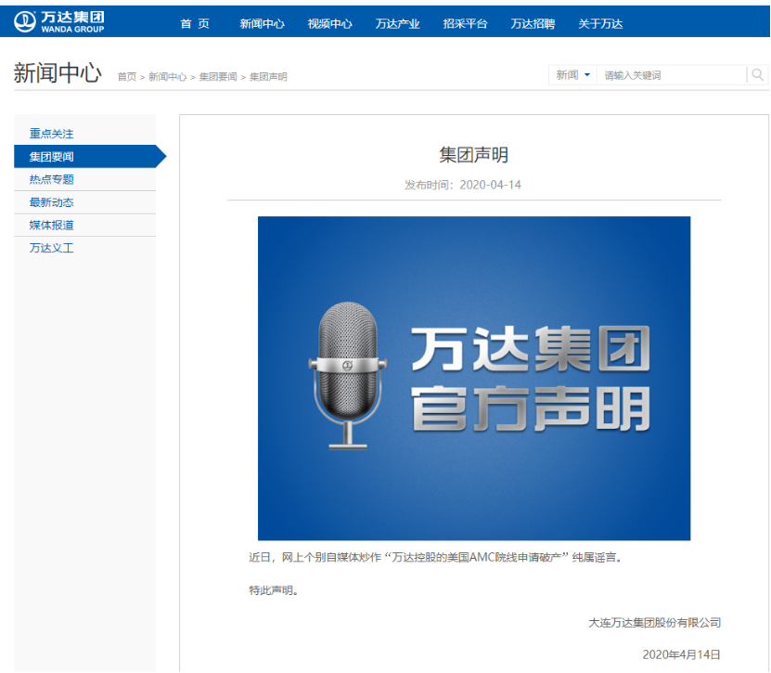The width and height of the screenshot is (771, 673).
Task: Click 首页 breadcrumb link
Action: 127,77
